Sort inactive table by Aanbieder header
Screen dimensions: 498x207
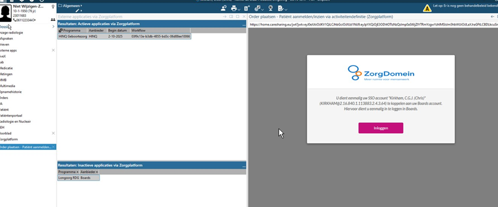(x=89, y=172)
